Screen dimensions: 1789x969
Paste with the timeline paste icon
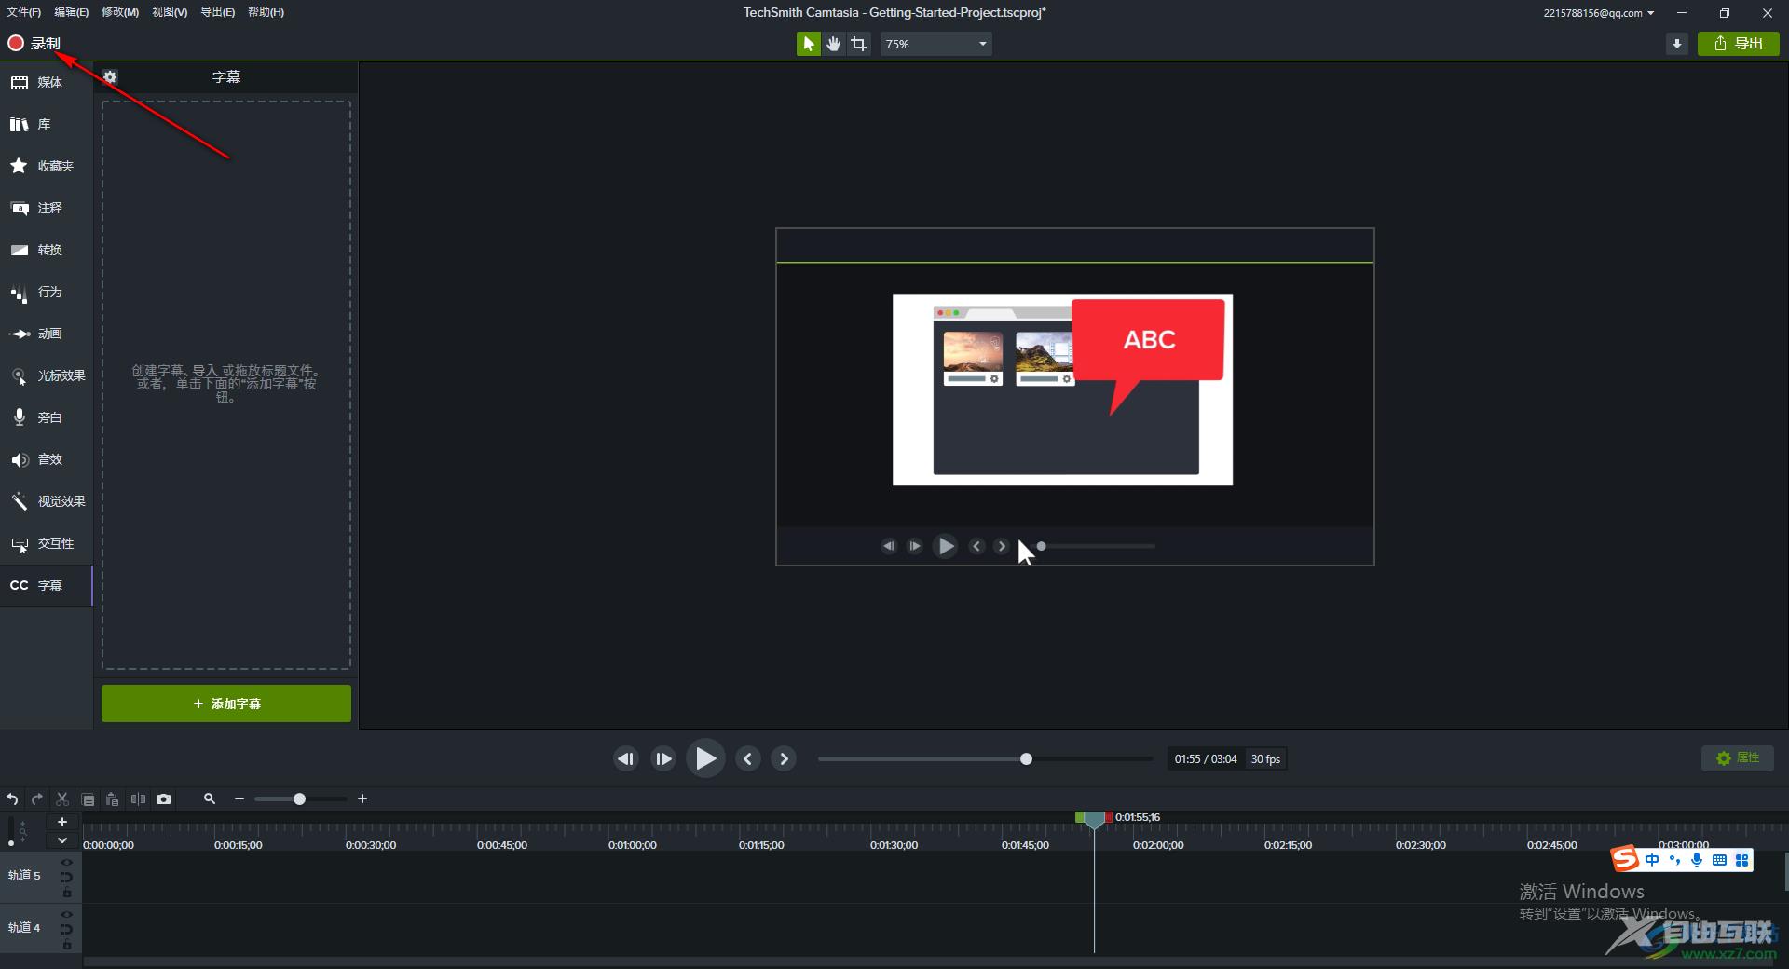click(113, 798)
